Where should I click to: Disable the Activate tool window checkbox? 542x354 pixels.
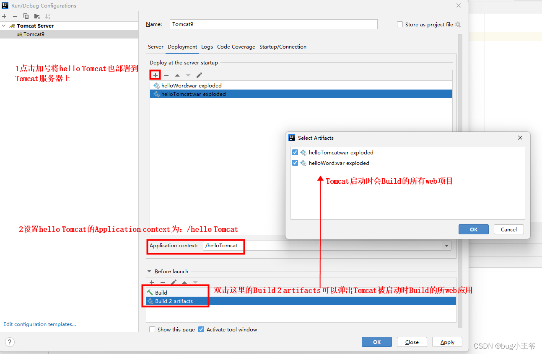(201, 329)
